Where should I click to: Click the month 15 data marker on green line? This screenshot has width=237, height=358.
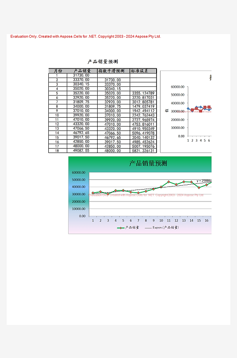(x=199, y=188)
